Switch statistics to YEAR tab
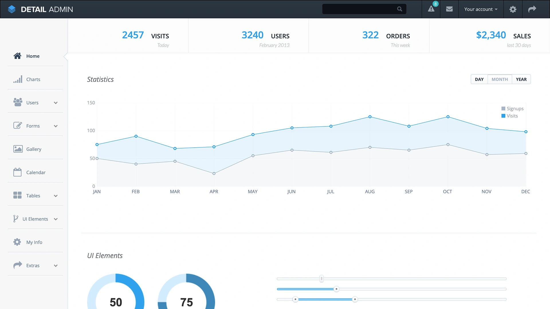The image size is (550, 309). pyautogui.click(x=521, y=79)
